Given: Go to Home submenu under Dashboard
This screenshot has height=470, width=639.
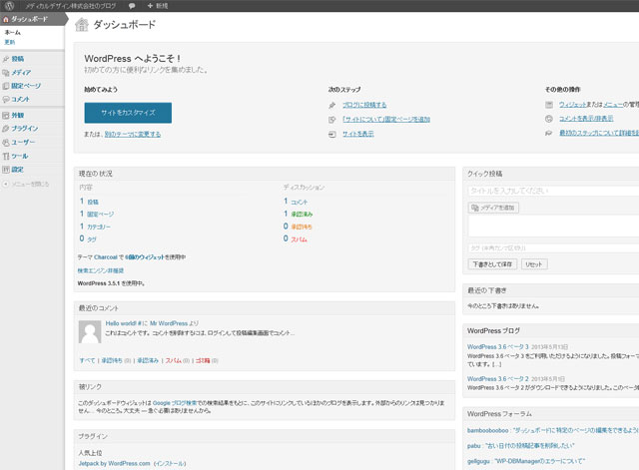Looking at the screenshot, I should (x=13, y=33).
